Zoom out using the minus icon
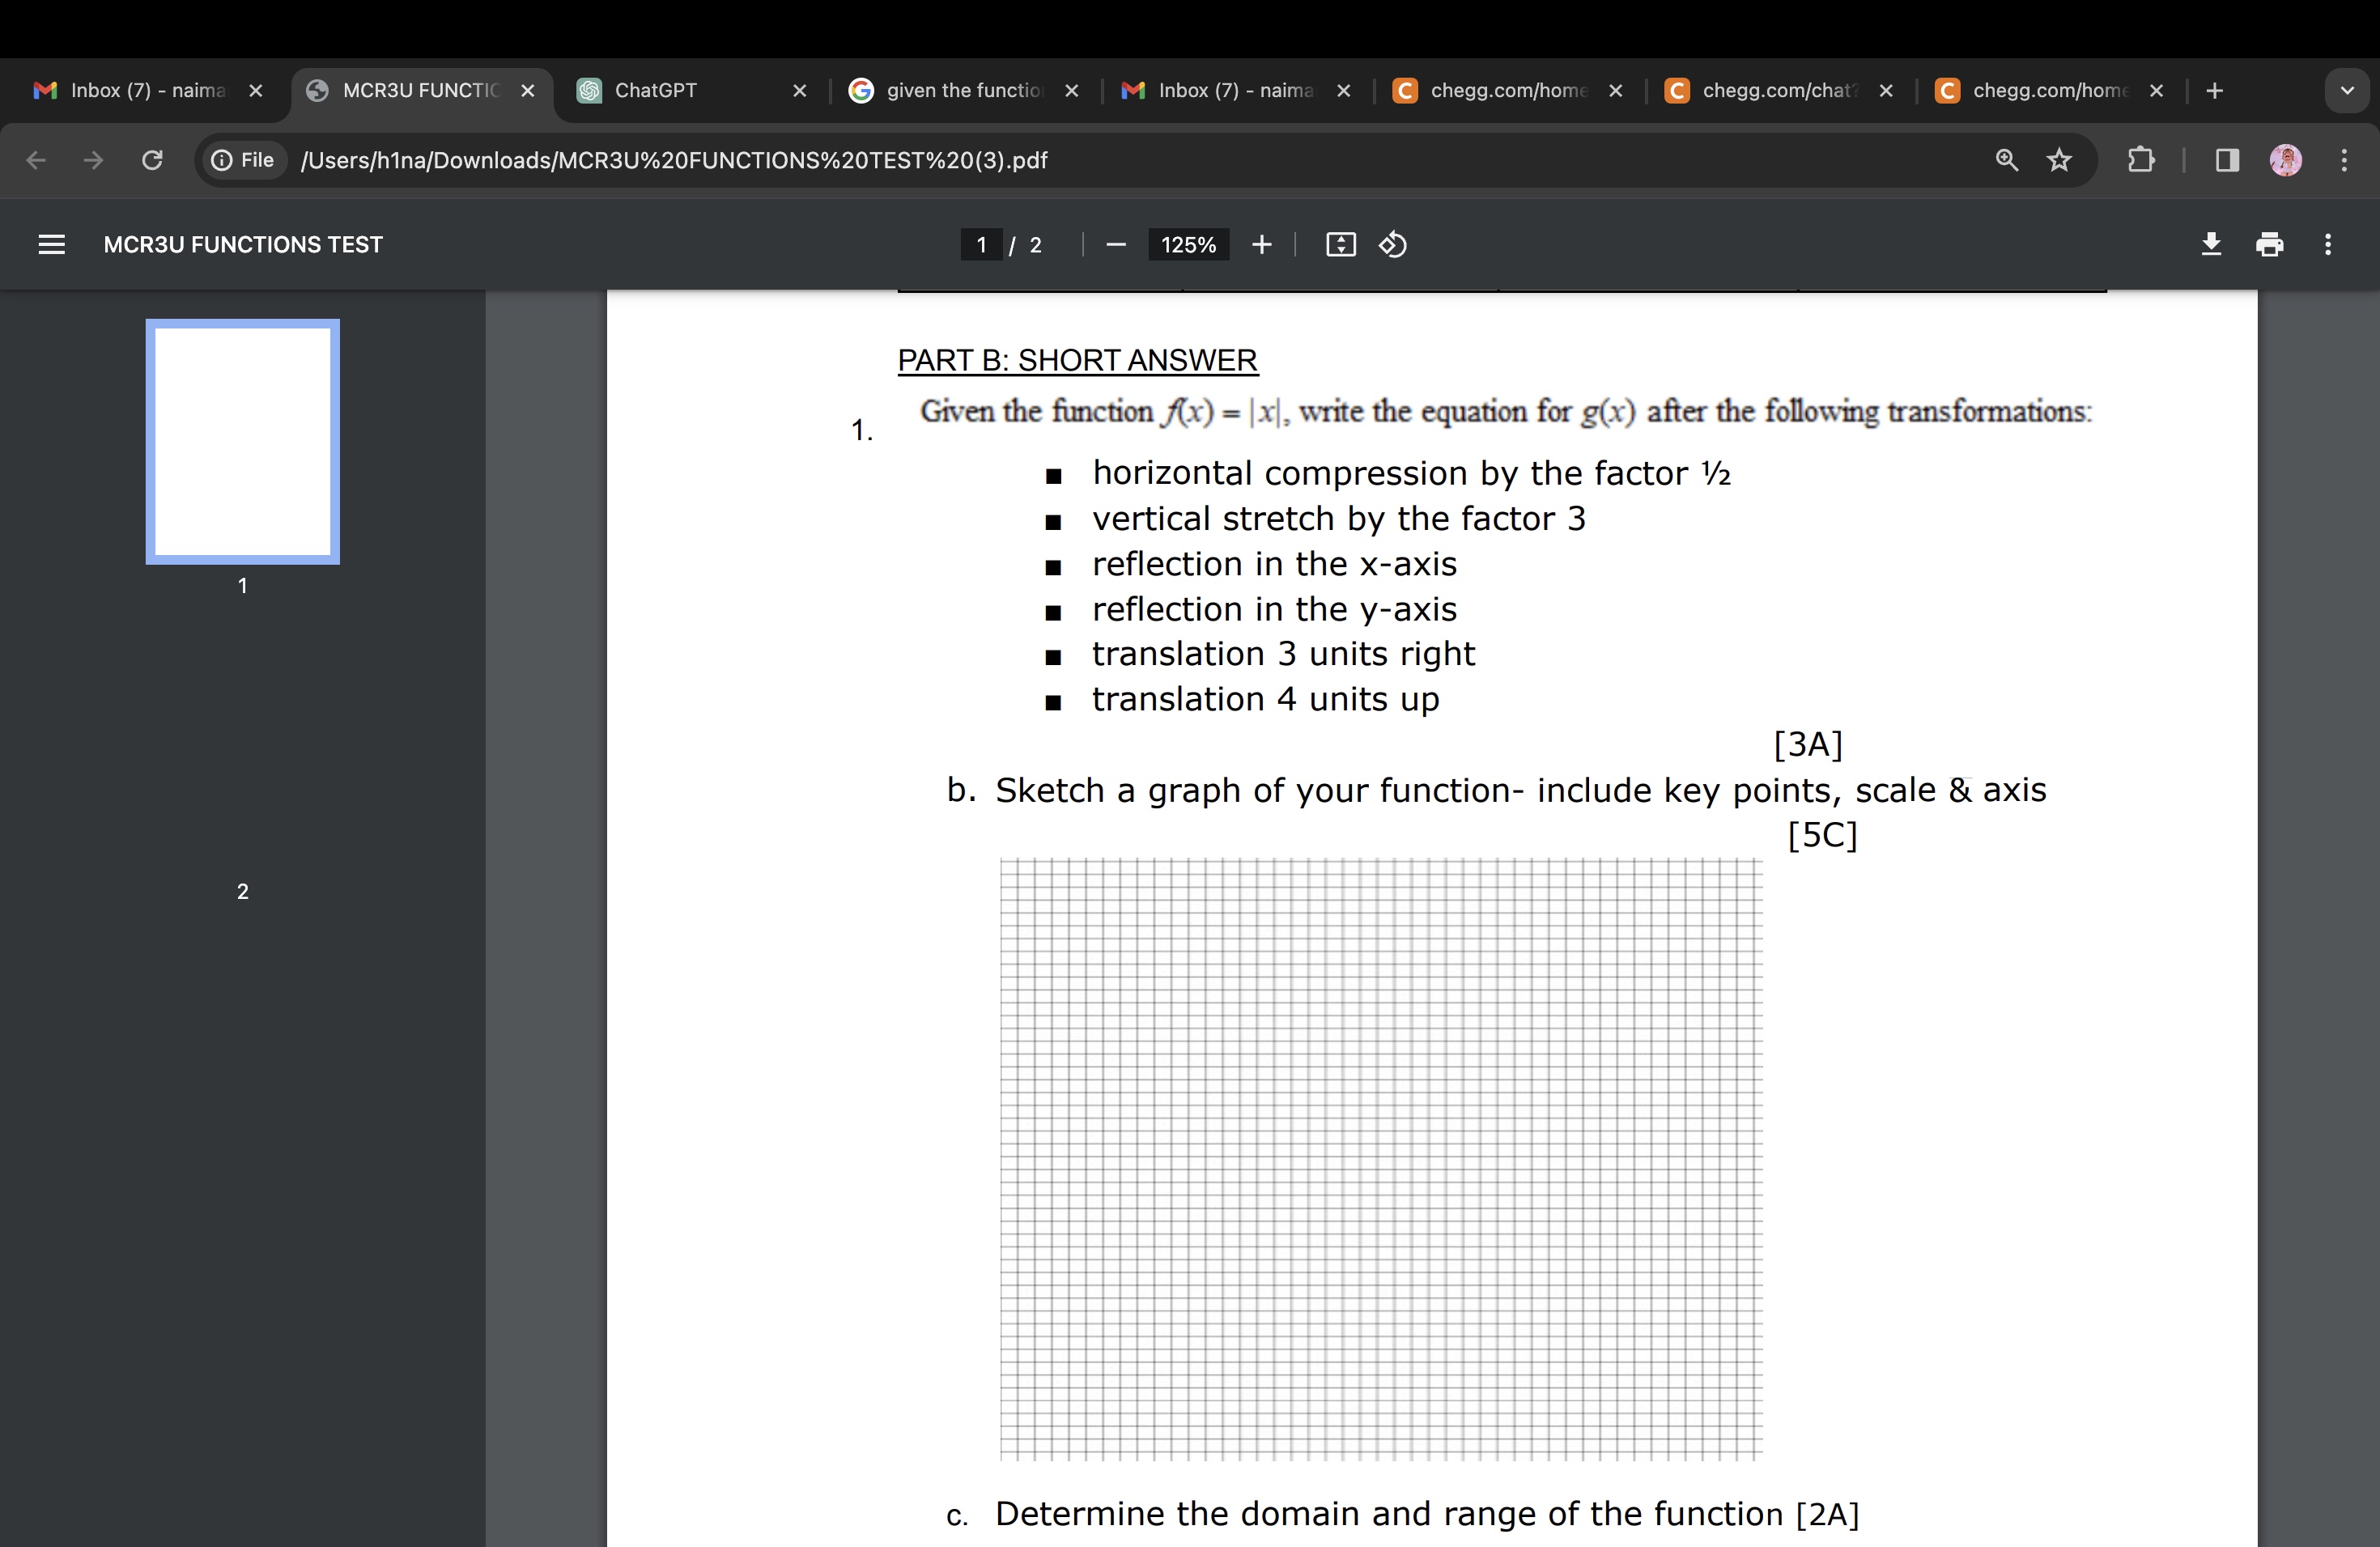 click(1116, 245)
